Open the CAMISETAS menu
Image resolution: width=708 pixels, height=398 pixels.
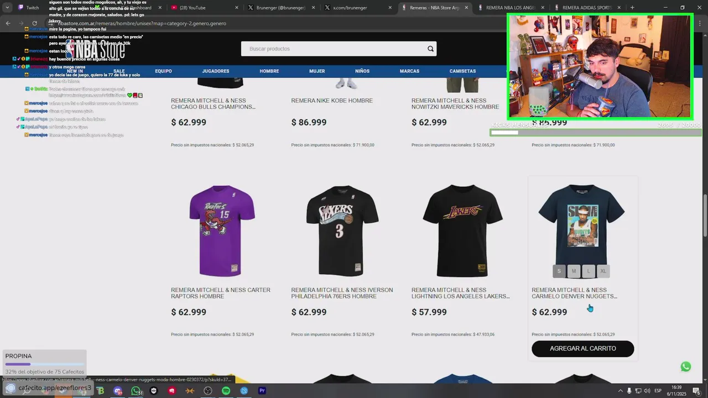(x=462, y=71)
